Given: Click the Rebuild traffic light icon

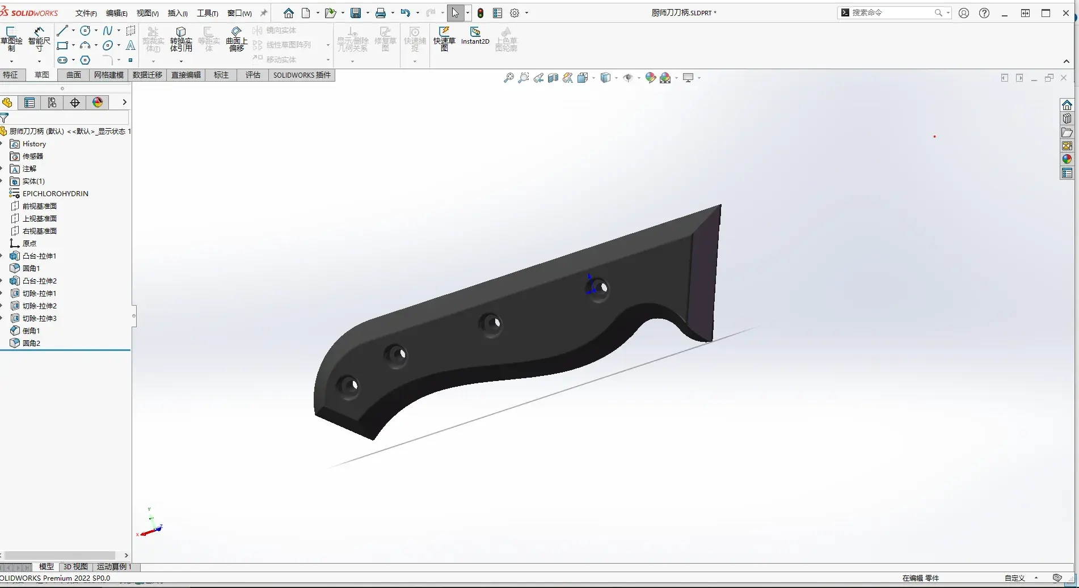Looking at the screenshot, I should point(481,13).
